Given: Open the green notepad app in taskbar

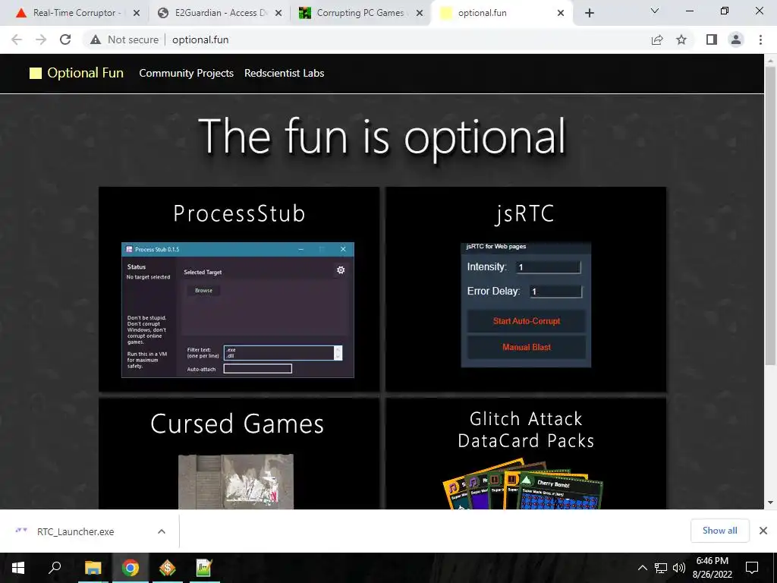Looking at the screenshot, I should coord(204,568).
